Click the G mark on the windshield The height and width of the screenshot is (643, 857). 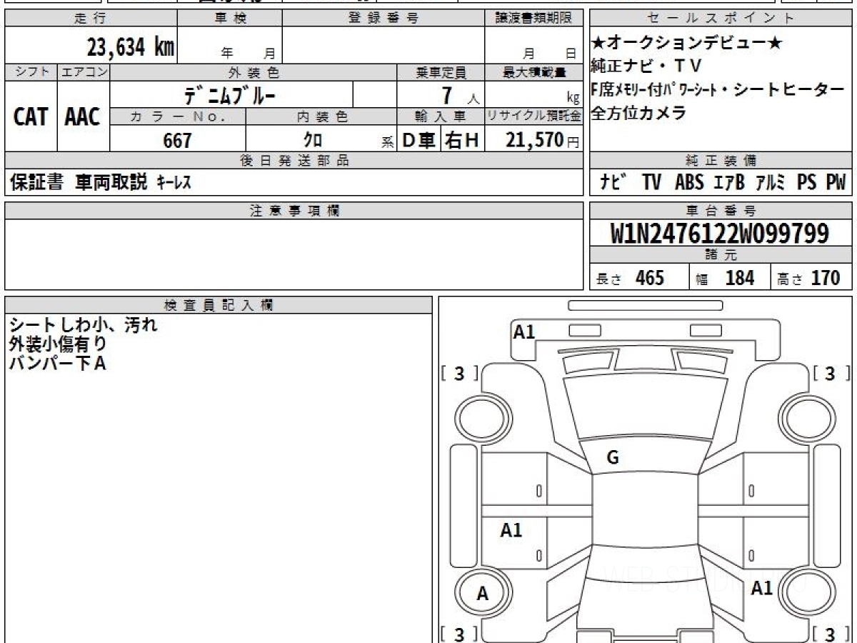point(612,459)
